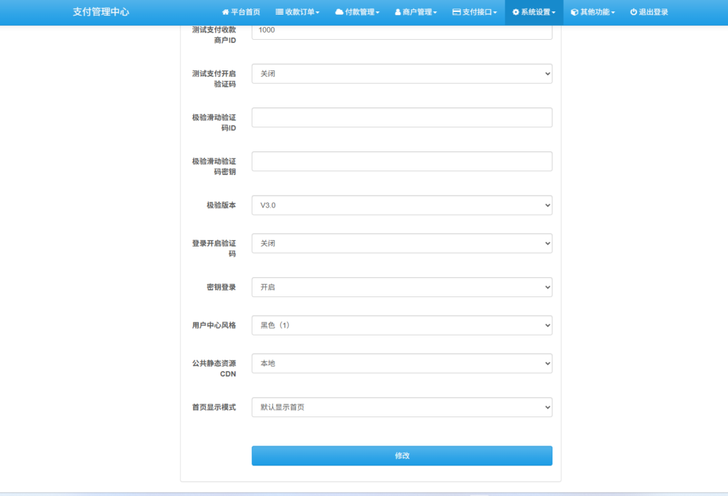
Task: Open the 测试支付开启验证码 dropdown
Action: tap(402, 74)
